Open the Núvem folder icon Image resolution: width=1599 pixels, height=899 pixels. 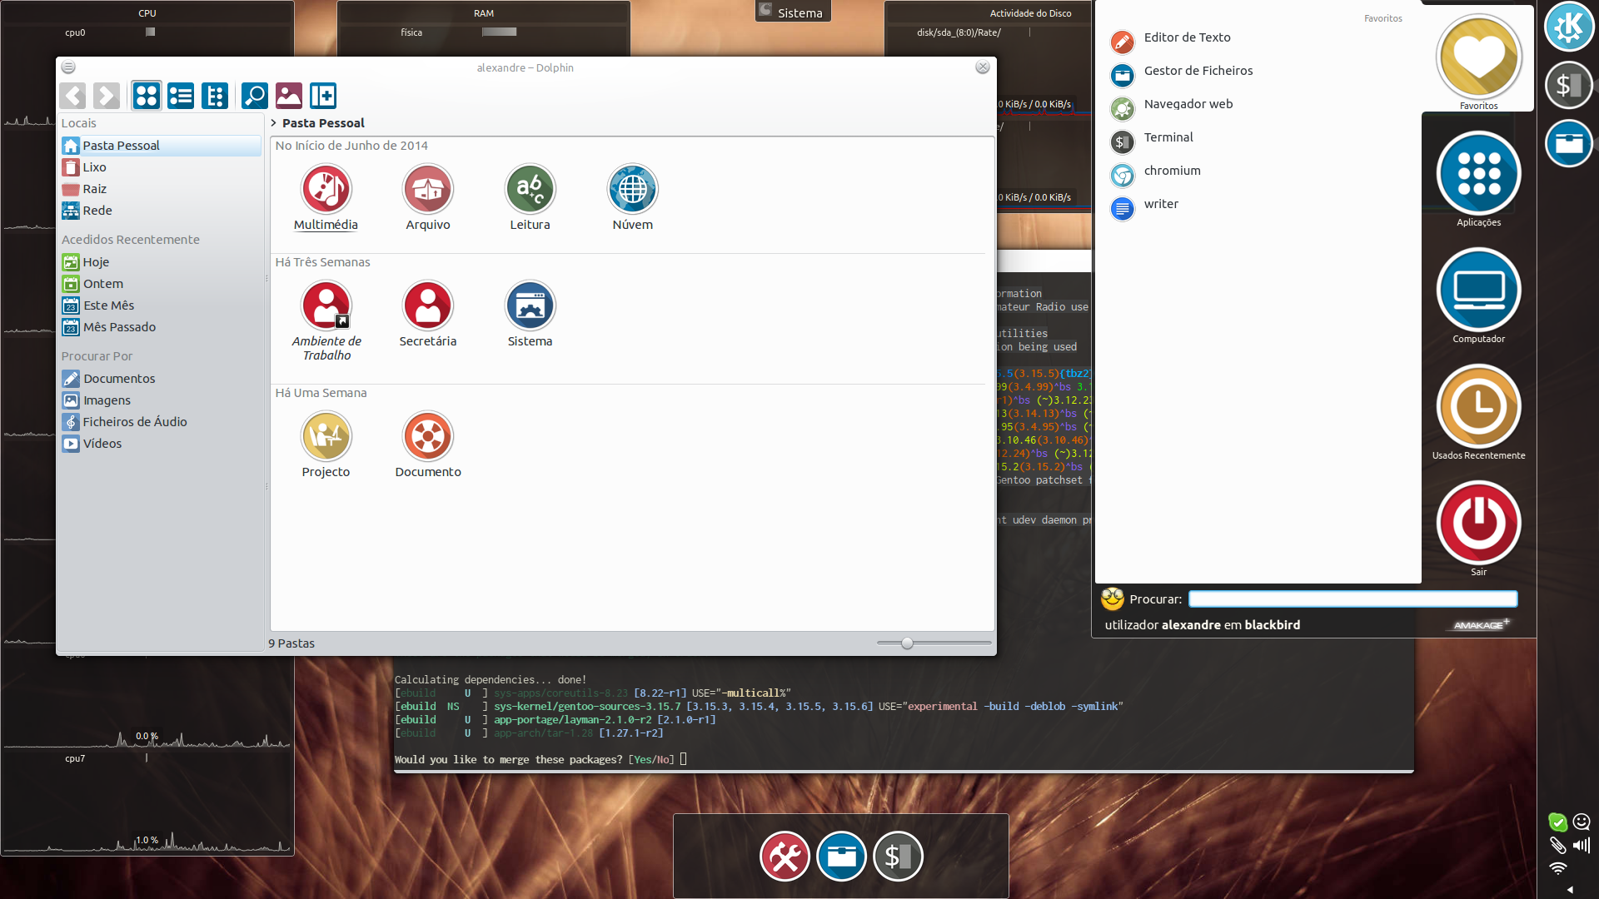click(632, 190)
